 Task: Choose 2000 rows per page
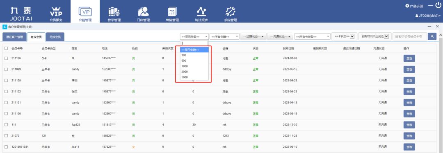pyautogui.click(x=194, y=72)
